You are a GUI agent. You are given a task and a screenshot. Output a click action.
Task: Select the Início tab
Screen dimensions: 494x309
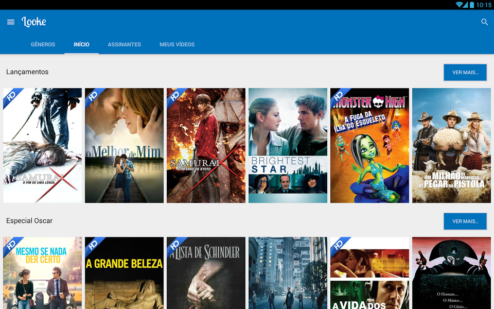coord(81,44)
